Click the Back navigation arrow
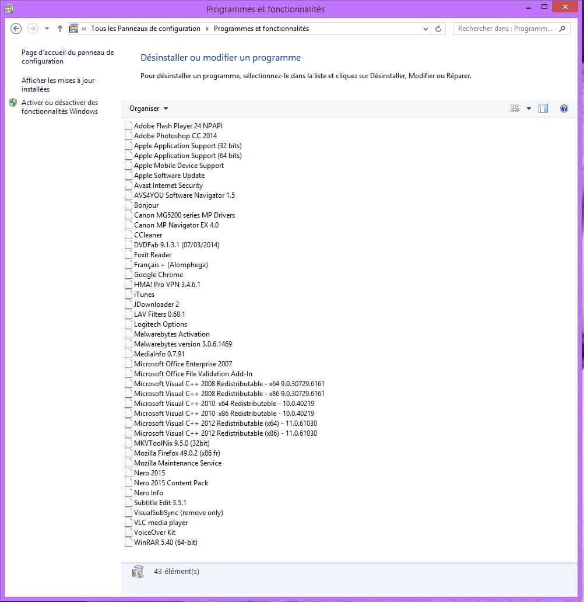Viewport: 584px width, 602px height. pos(16,29)
